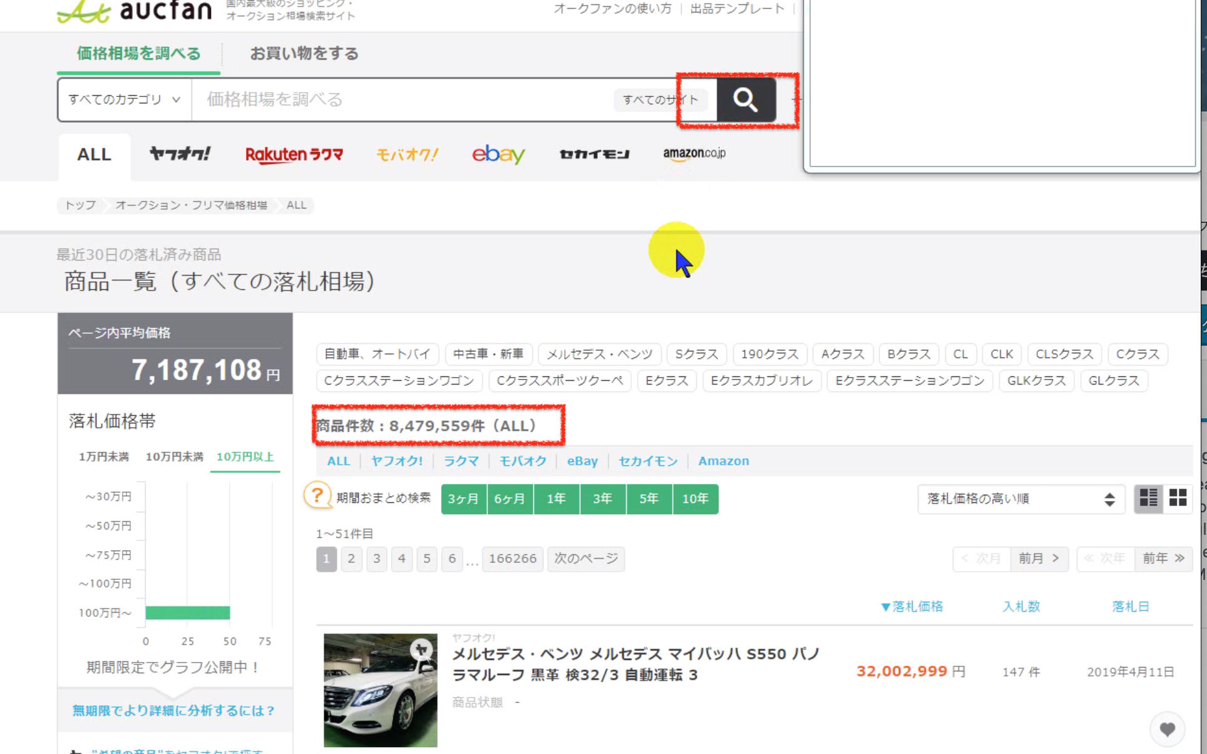Select 10万円未満 price range tab
1207x754 pixels.
click(175, 457)
